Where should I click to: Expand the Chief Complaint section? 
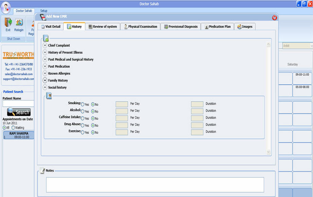pyautogui.click(x=45, y=46)
